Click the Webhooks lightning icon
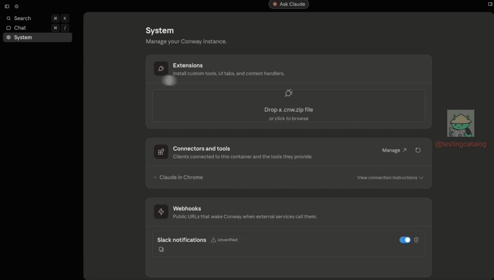494x280 pixels. tap(161, 212)
